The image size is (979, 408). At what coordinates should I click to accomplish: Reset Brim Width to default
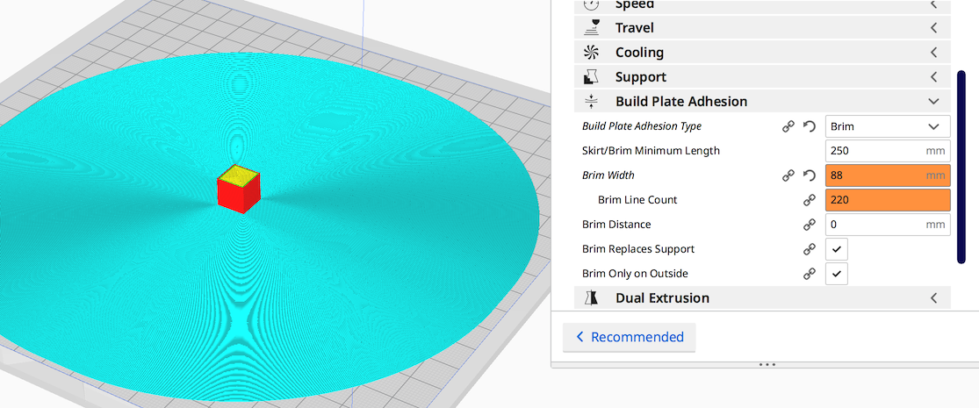point(810,175)
